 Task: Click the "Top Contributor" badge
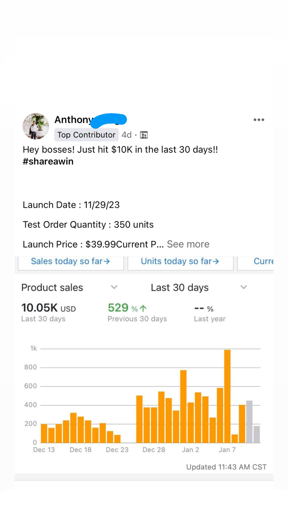coord(86,134)
